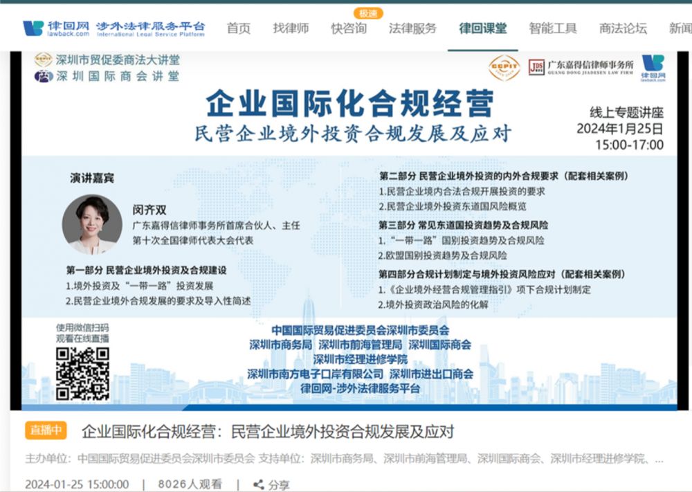Click the 演讲嘉宾 label
The image size is (692, 492).
92,178
